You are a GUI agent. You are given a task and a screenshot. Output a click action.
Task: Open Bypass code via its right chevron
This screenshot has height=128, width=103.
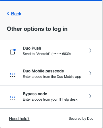[90, 96]
